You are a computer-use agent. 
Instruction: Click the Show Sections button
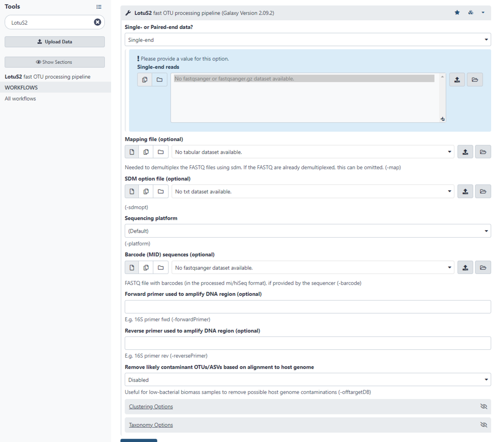tap(55, 62)
